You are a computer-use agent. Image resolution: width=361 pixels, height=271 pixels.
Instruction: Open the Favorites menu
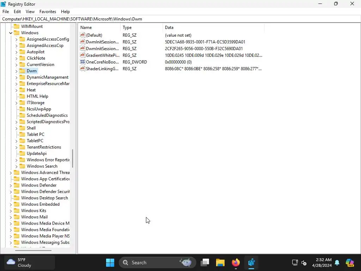(48, 12)
